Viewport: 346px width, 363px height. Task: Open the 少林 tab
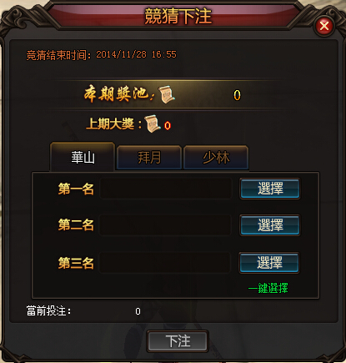pyautogui.click(x=216, y=158)
